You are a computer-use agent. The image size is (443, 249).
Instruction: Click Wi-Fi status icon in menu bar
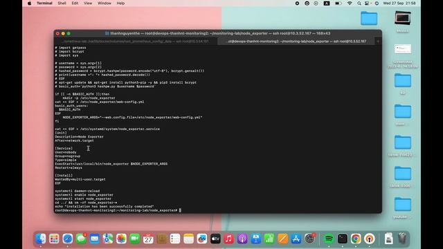[350, 3]
